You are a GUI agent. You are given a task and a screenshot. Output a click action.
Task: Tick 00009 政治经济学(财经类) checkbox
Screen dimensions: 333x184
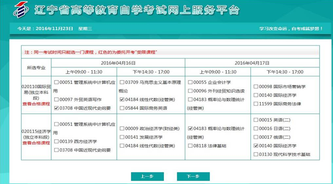click(122, 129)
